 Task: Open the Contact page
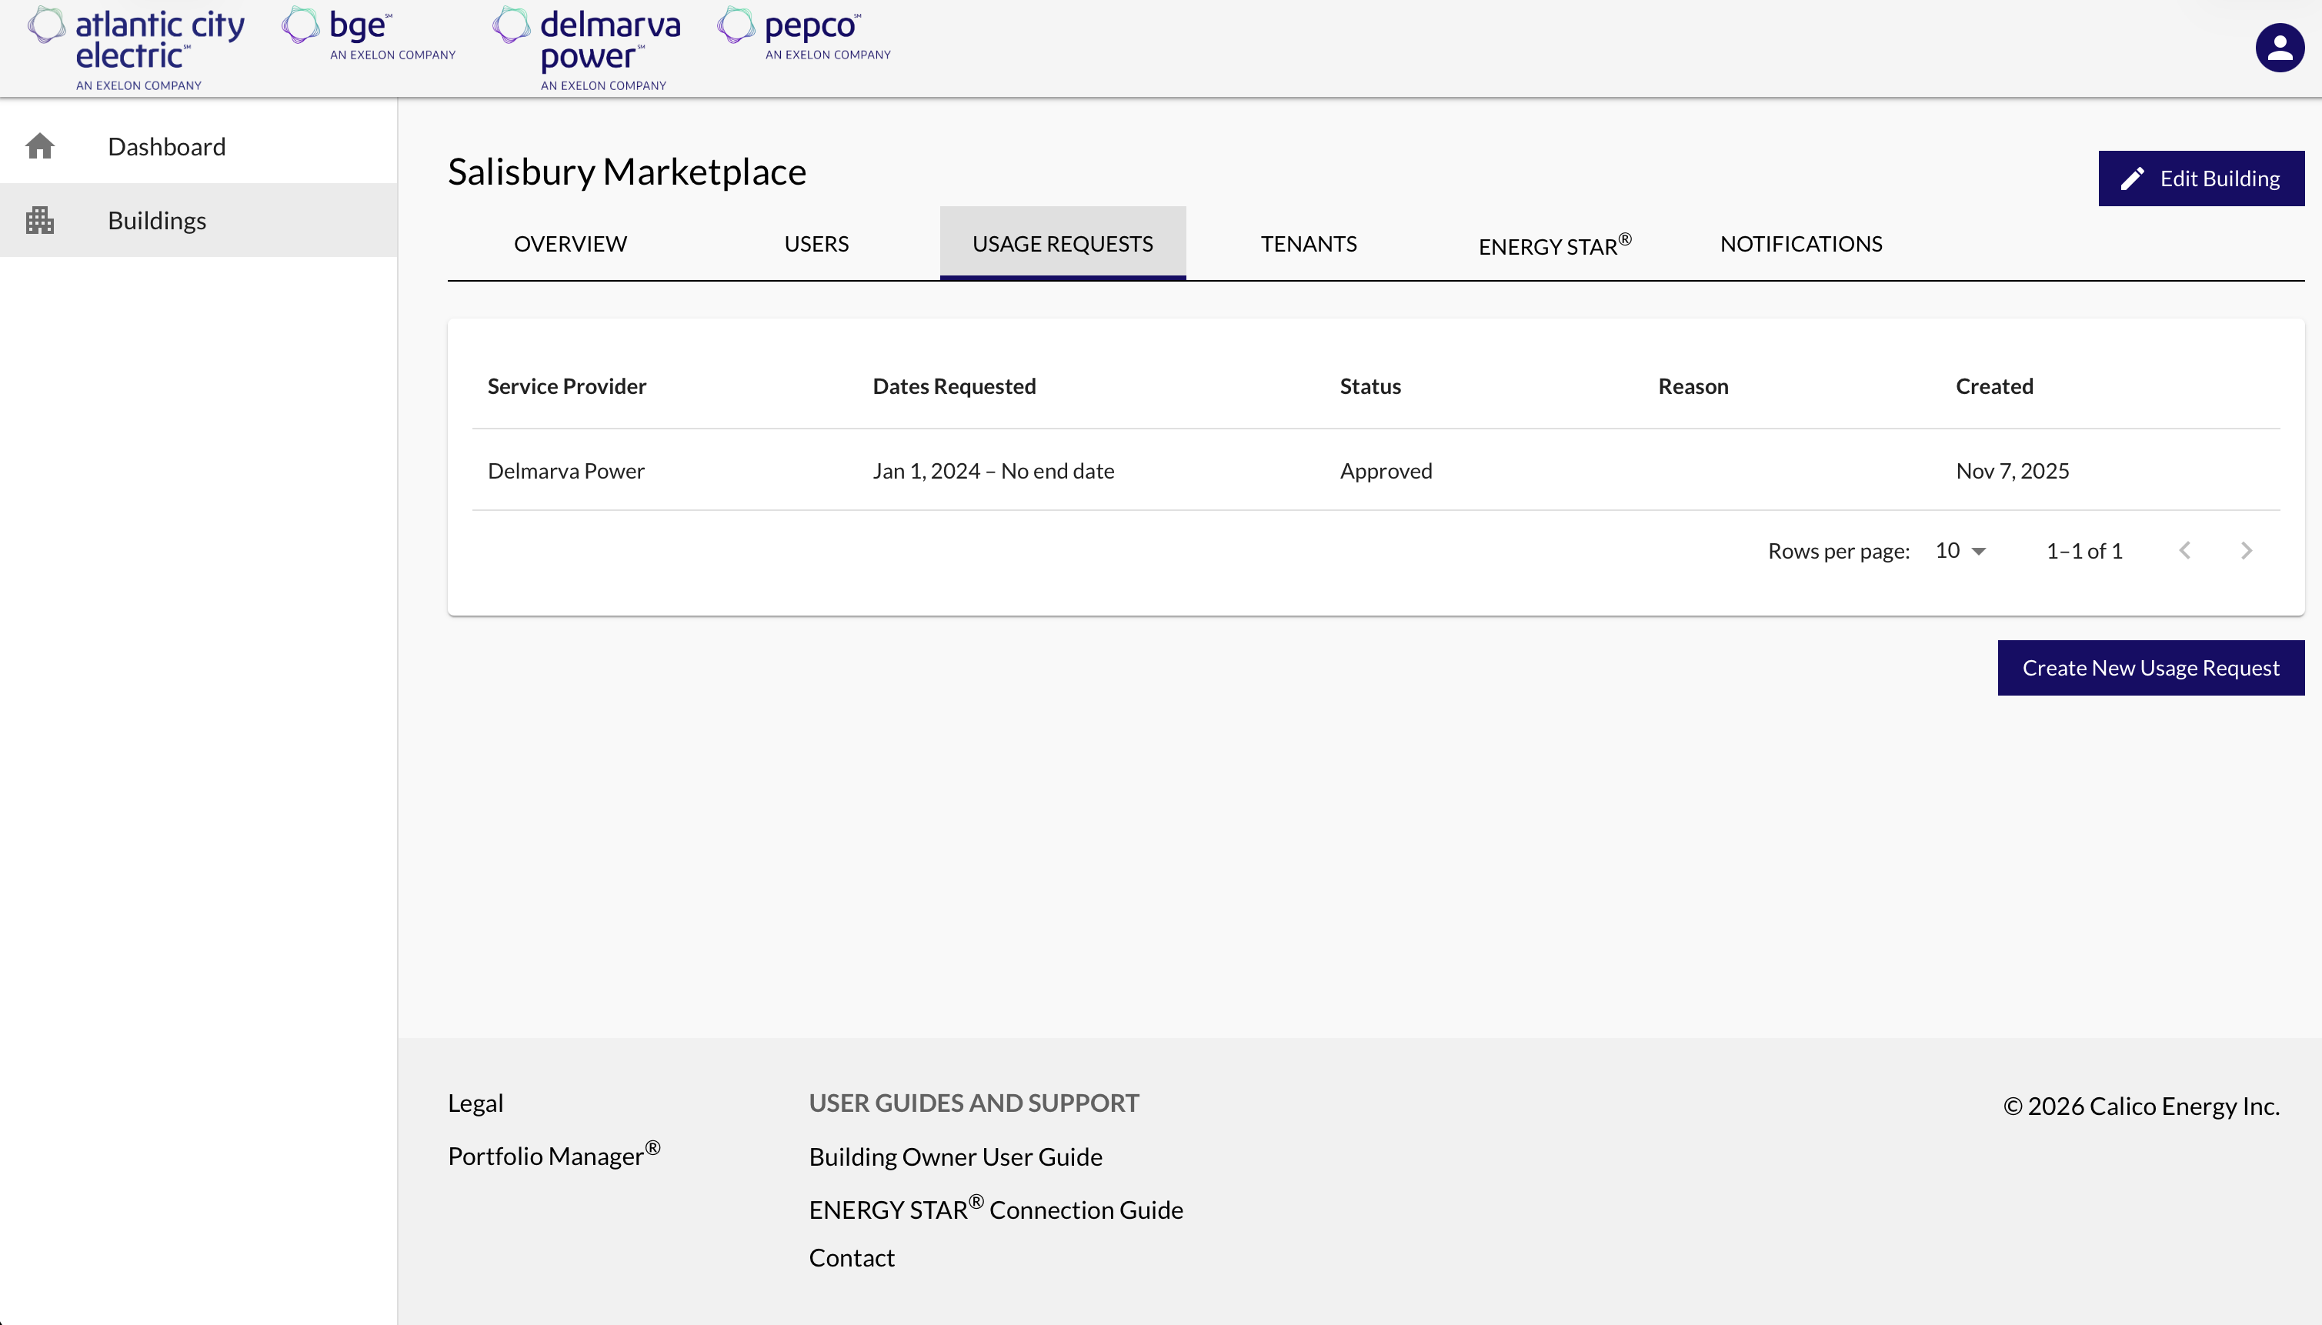851,1257
